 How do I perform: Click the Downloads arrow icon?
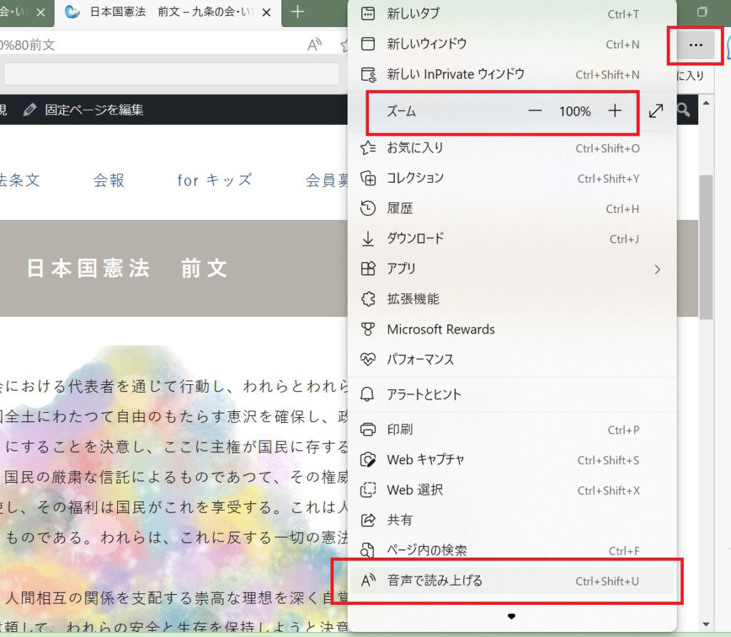coord(368,239)
